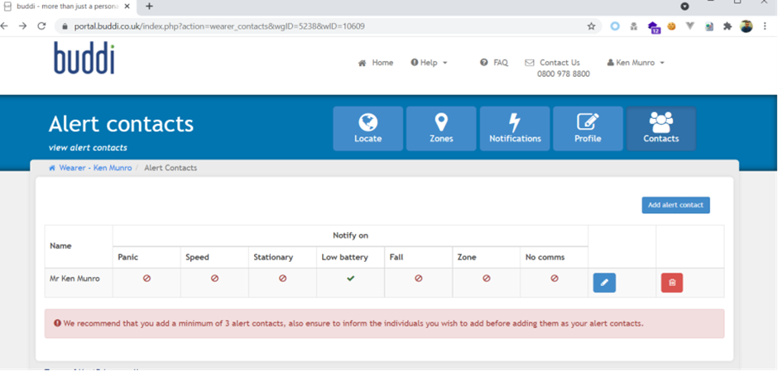Click the Alert contacts page heading
Viewport: 778px width, 371px height.
[x=121, y=124]
